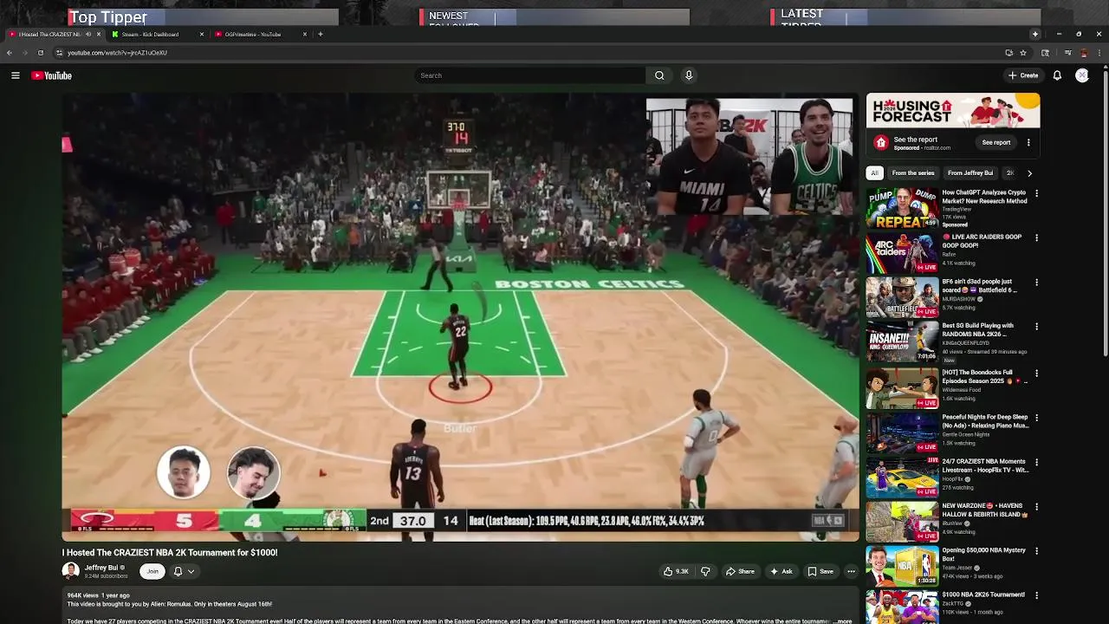The height and width of the screenshot is (624, 1109).
Task: Click the video title text
Action: (170, 552)
